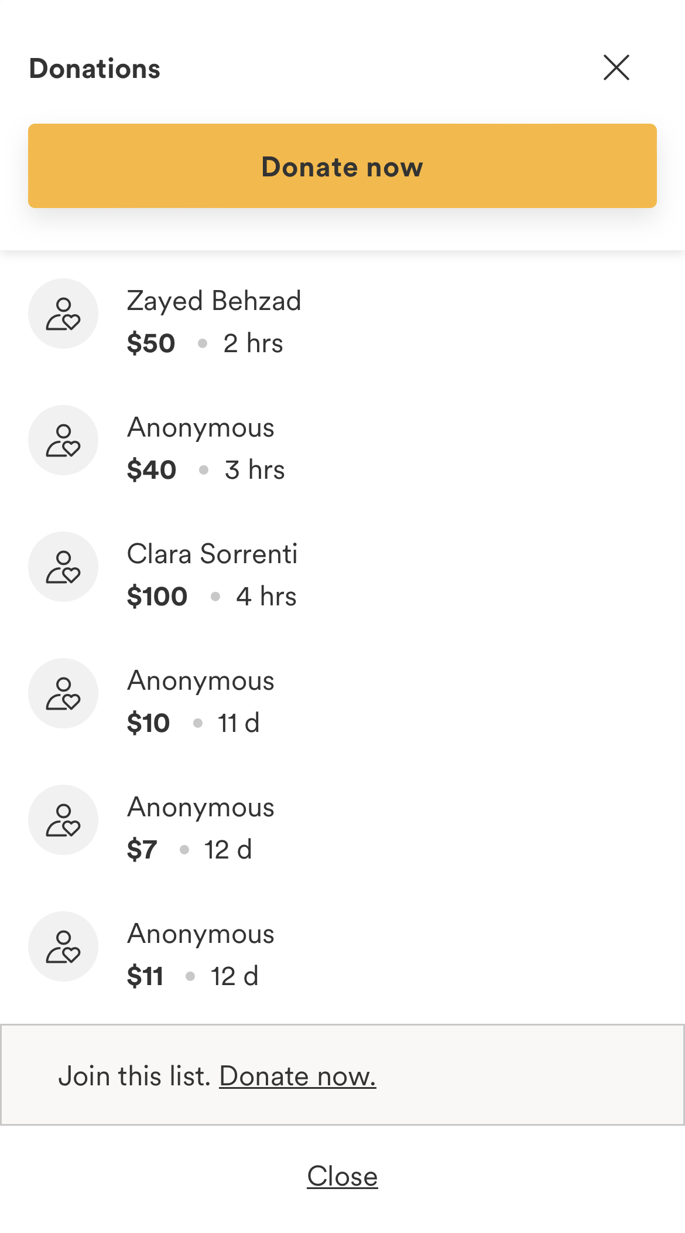685x1233 pixels.
Task: Click the 11 d timestamp
Action: click(x=239, y=723)
